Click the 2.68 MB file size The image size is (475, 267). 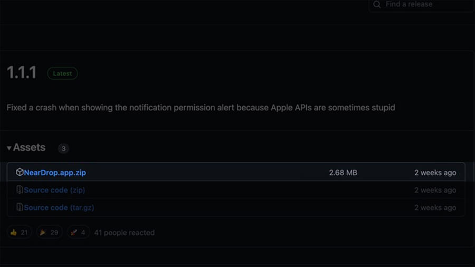(x=343, y=173)
